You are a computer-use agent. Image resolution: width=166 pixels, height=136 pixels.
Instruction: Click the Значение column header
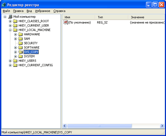pos(147,17)
